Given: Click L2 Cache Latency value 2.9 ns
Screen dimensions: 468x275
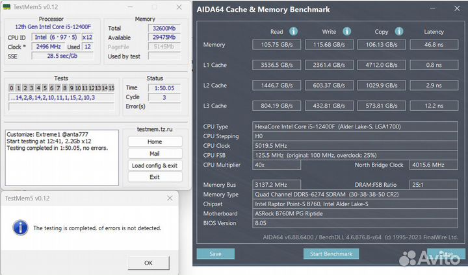Looking at the screenshot, I should (434, 85).
